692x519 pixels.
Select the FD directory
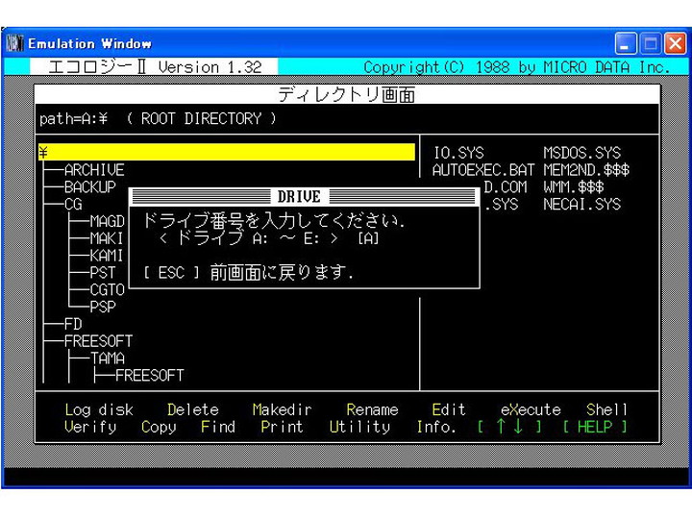[x=73, y=325]
